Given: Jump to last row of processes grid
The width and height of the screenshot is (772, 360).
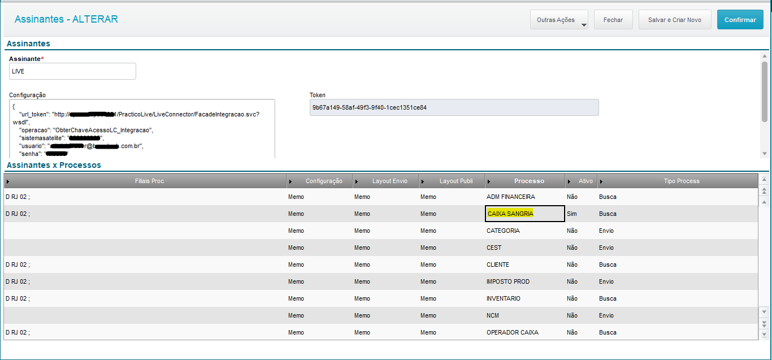Looking at the screenshot, I should click(x=764, y=334).
